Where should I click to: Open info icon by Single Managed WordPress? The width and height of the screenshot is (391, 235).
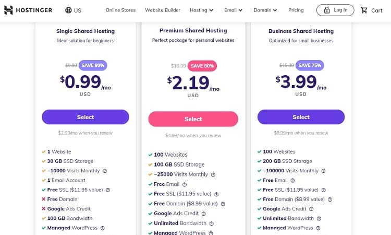103,228
